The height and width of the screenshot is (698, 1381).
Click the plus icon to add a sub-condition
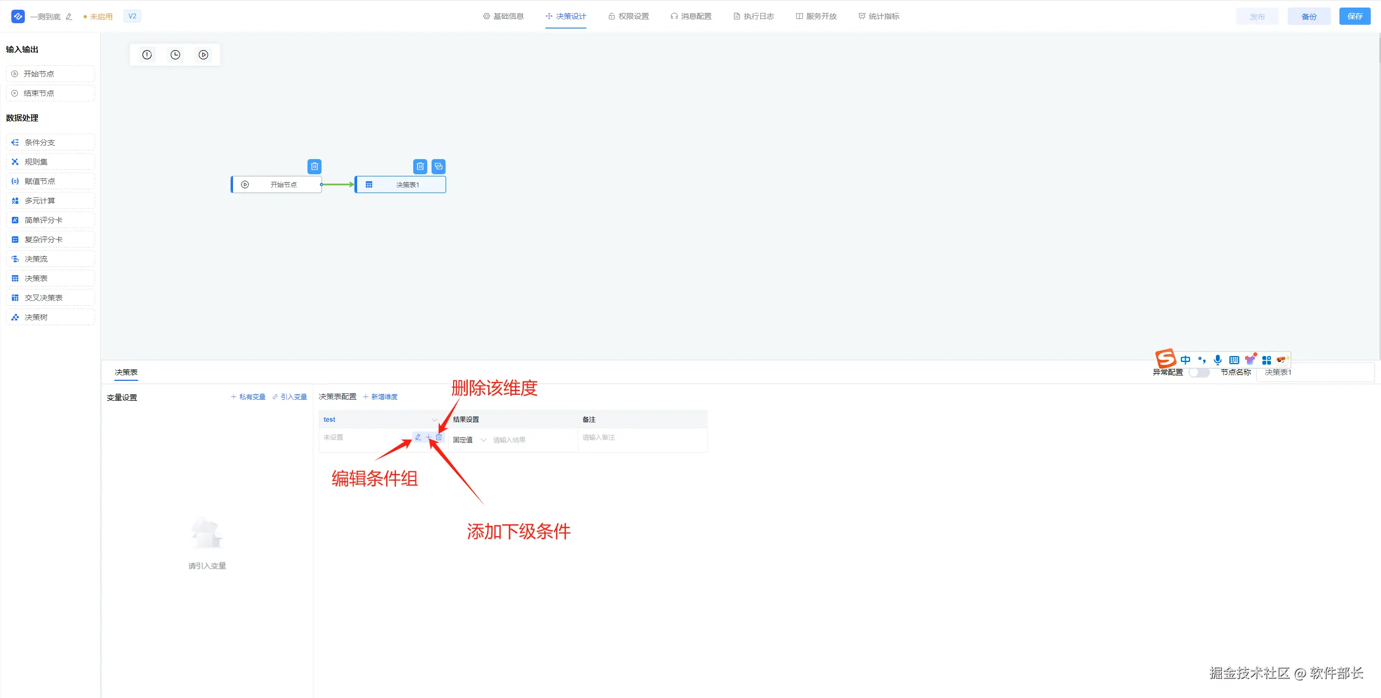coord(428,437)
